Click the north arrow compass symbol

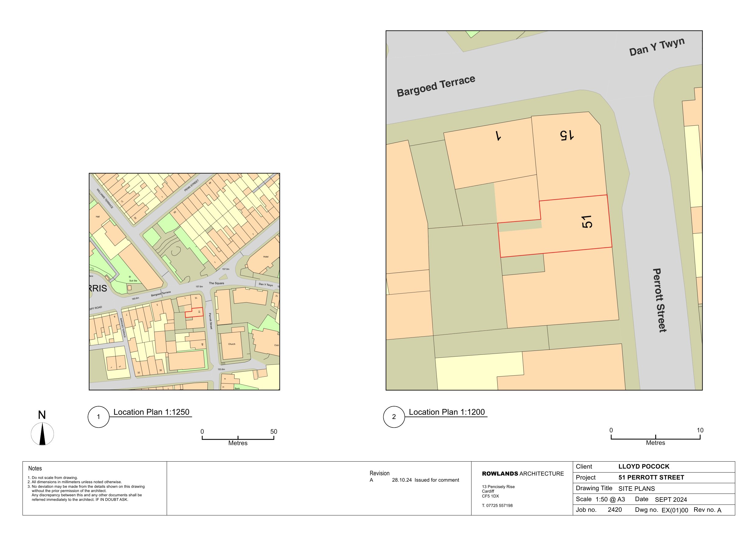pos(42,434)
